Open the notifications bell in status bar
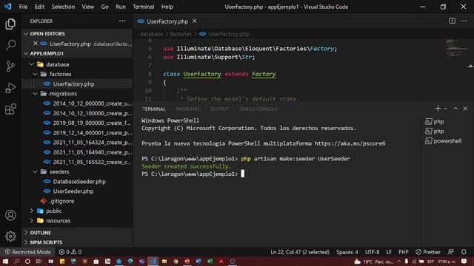 (x=464, y=252)
